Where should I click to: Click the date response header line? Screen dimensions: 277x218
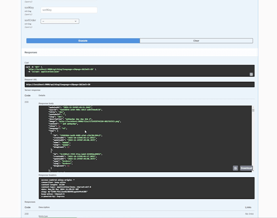60,189
